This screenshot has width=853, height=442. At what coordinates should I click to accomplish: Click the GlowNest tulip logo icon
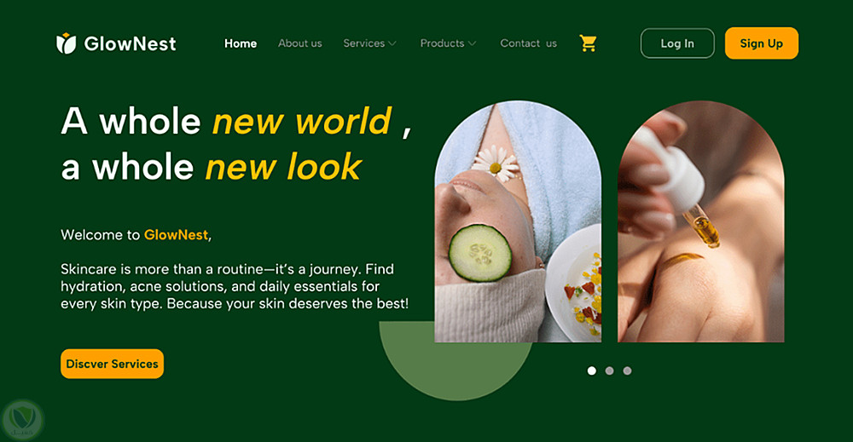click(x=67, y=43)
